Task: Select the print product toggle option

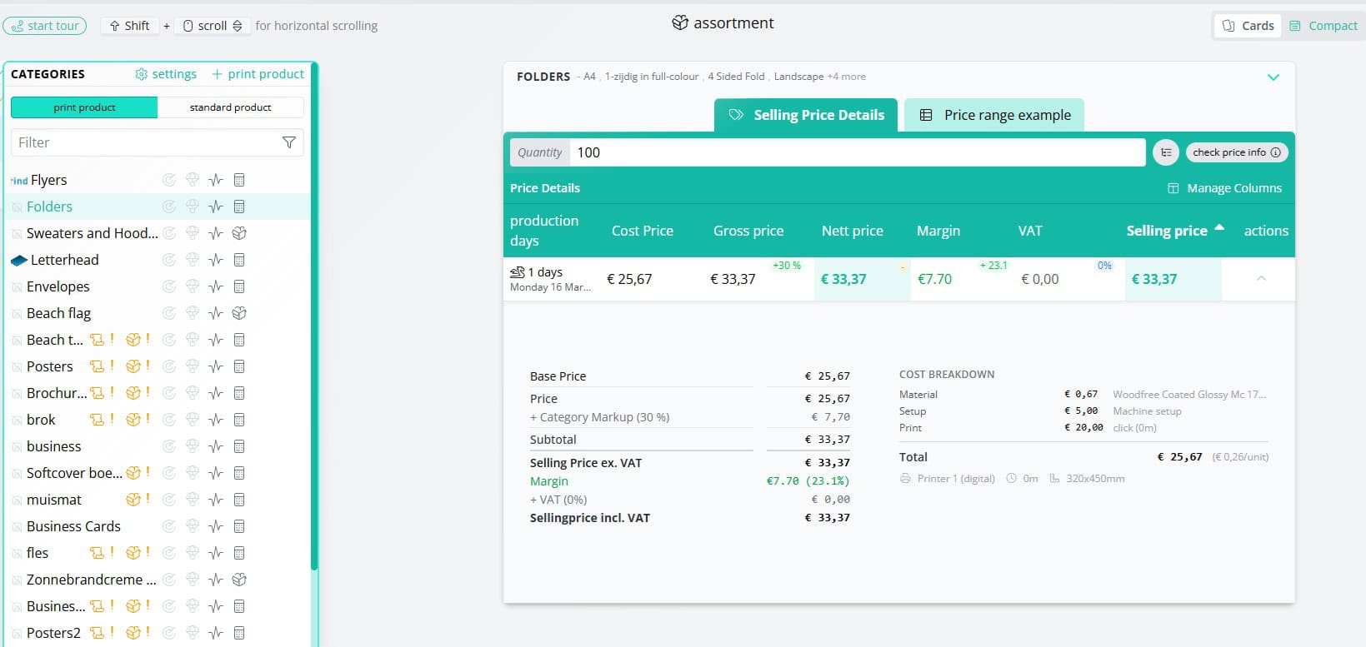Action: (x=84, y=107)
